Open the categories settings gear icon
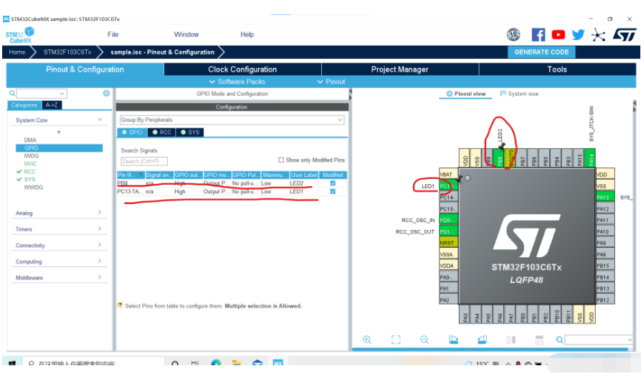Image resolution: width=641 pixels, height=376 pixels. point(106,93)
